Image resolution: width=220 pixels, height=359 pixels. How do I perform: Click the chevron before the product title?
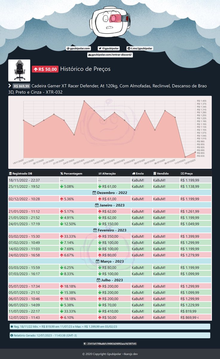coord(10,86)
